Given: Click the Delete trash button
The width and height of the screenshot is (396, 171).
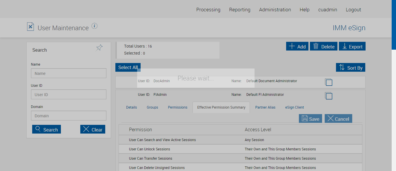Looking at the screenshot, I should tap(324, 46).
